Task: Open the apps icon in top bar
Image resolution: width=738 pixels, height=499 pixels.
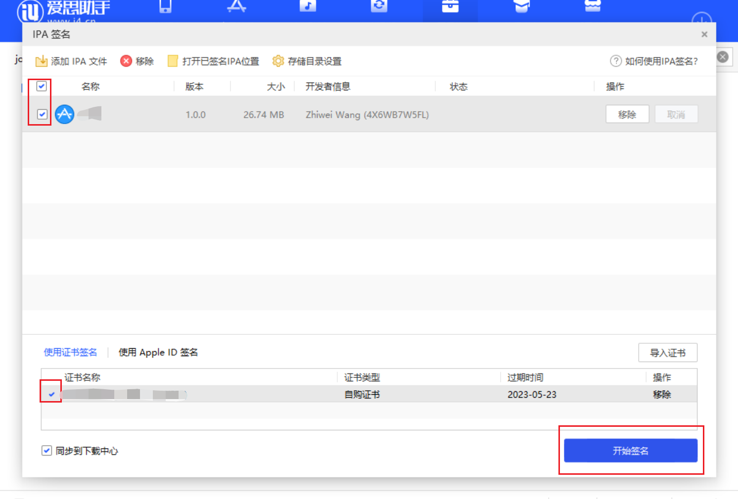Action: click(x=236, y=6)
